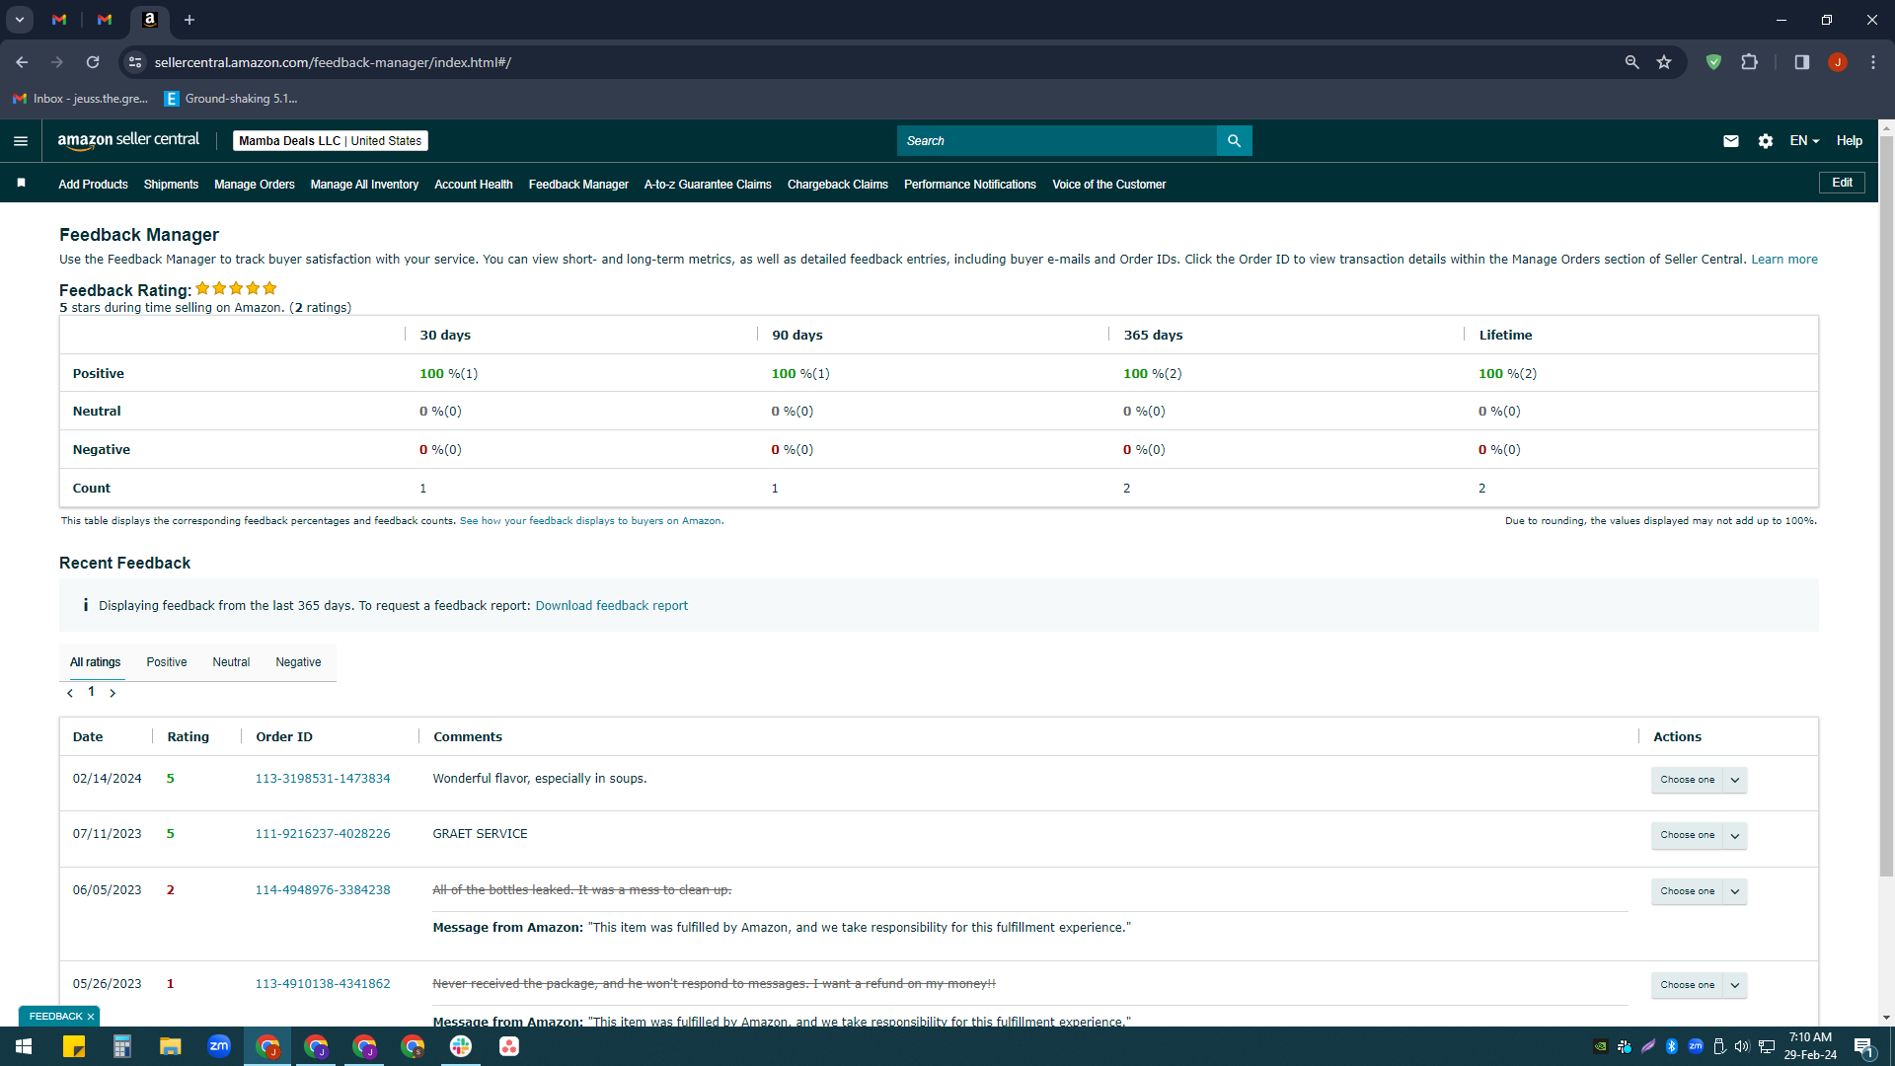Open Zoom from the taskbar
Screen dimensions: 1895x1066
[219, 1046]
